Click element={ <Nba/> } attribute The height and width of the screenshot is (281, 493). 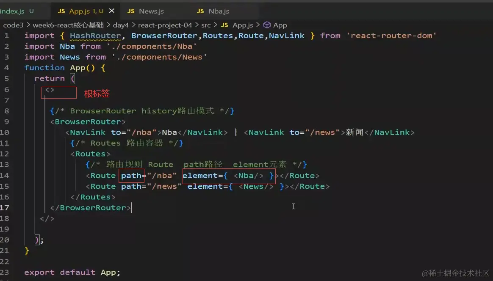228,175
